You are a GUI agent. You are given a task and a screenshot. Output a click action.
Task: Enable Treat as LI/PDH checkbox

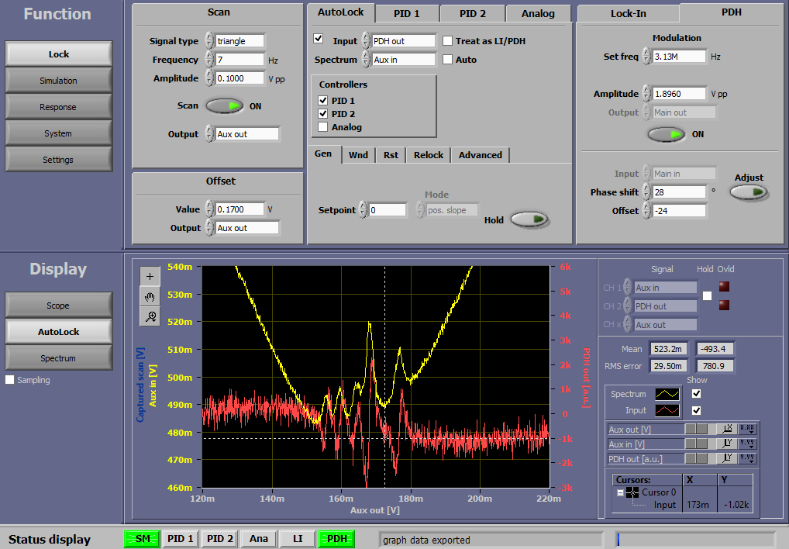pyautogui.click(x=447, y=41)
